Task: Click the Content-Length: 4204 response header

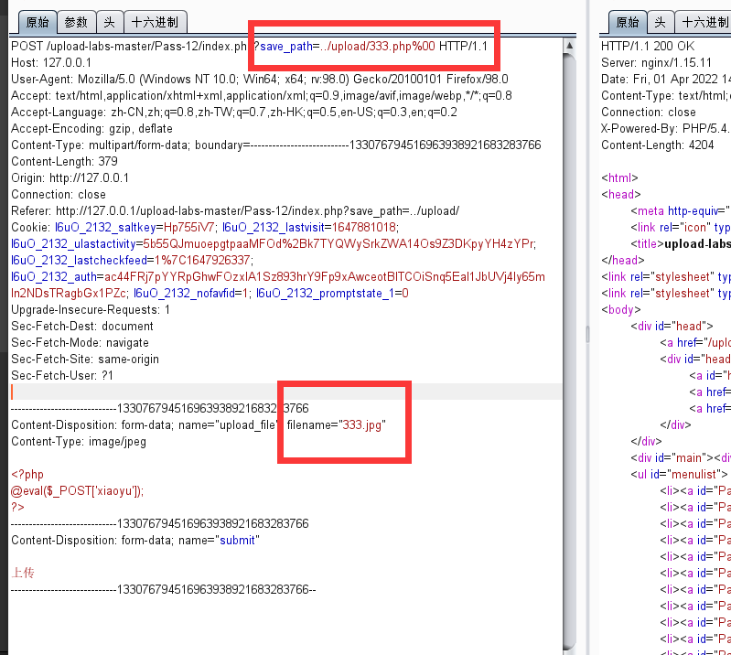Action: pyautogui.click(x=657, y=145)
